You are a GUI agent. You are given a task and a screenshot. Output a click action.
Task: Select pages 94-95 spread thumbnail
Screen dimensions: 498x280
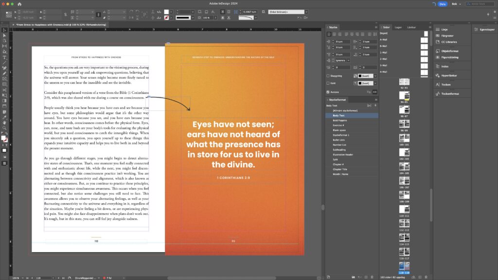tap(404, 97)
